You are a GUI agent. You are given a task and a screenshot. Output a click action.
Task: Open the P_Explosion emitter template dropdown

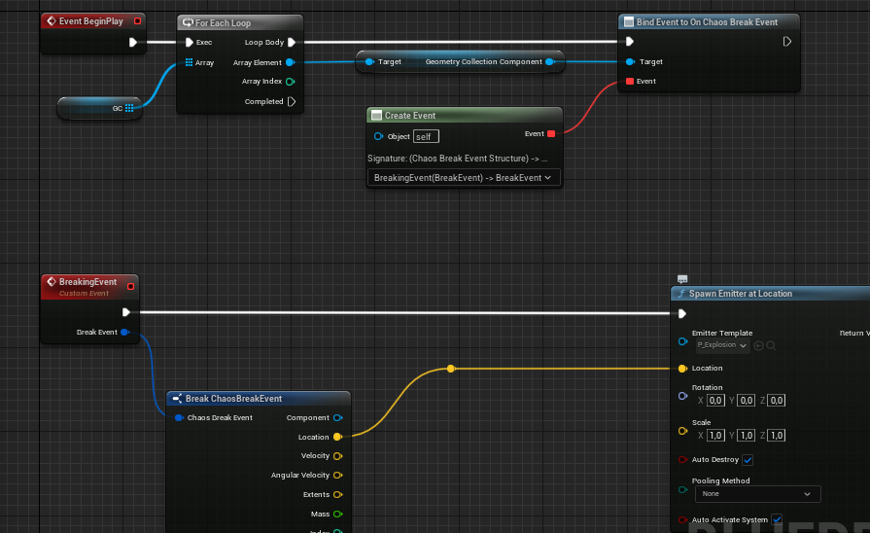[x=722, y=345]
